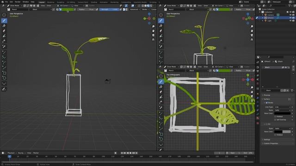This screenshot has height=166, width=296.
Task: Open the Tool properties tab
Action: 258,62
